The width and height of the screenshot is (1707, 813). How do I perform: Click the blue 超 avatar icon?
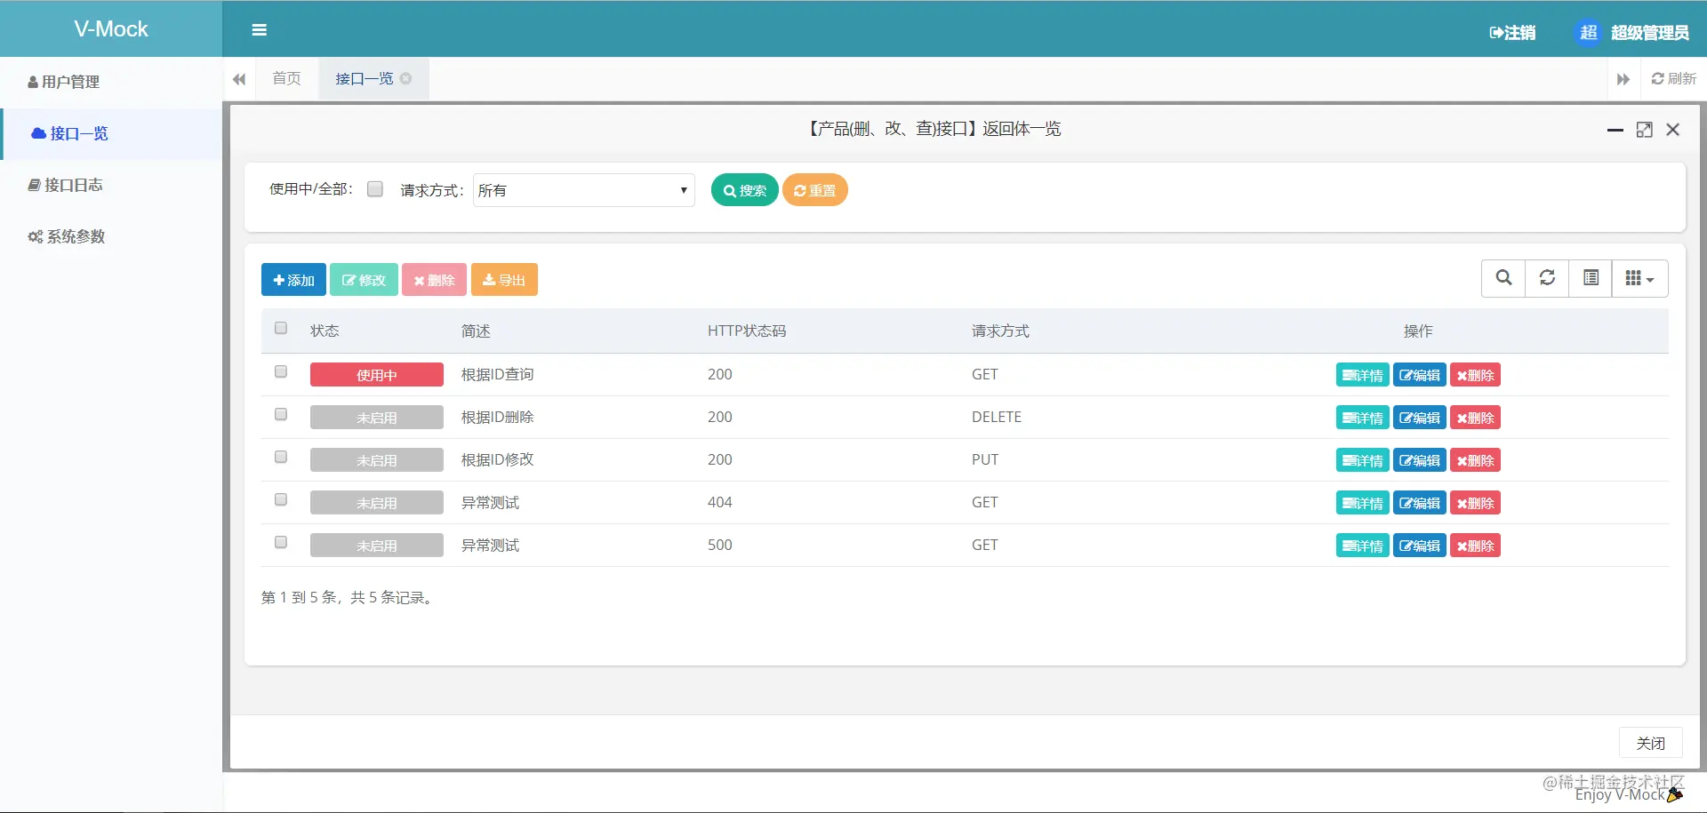click(x=1588, y=33)
